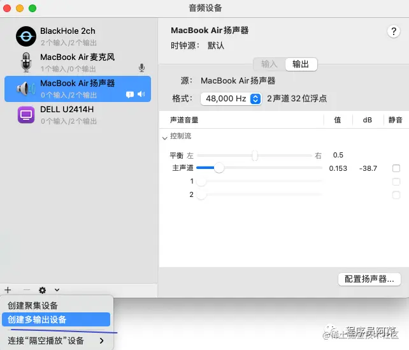Screen dimensions: 409x350
Task: Choose 创建多输出设备 menu item
Action: point(56,319)
